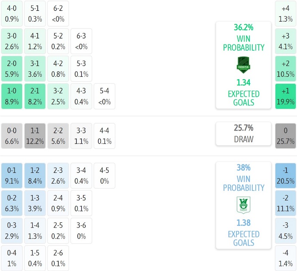Click the 36.2% win probability text
The width and height of the screenshot is (297, 271).
click(243, 28)
